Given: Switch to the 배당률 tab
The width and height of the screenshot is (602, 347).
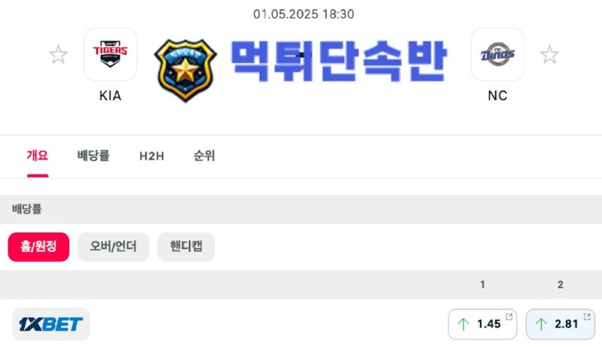Looking at the screenshot, I should [93, 156].
